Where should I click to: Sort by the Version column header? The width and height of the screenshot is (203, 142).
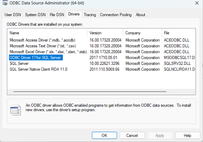pos(105,33)
